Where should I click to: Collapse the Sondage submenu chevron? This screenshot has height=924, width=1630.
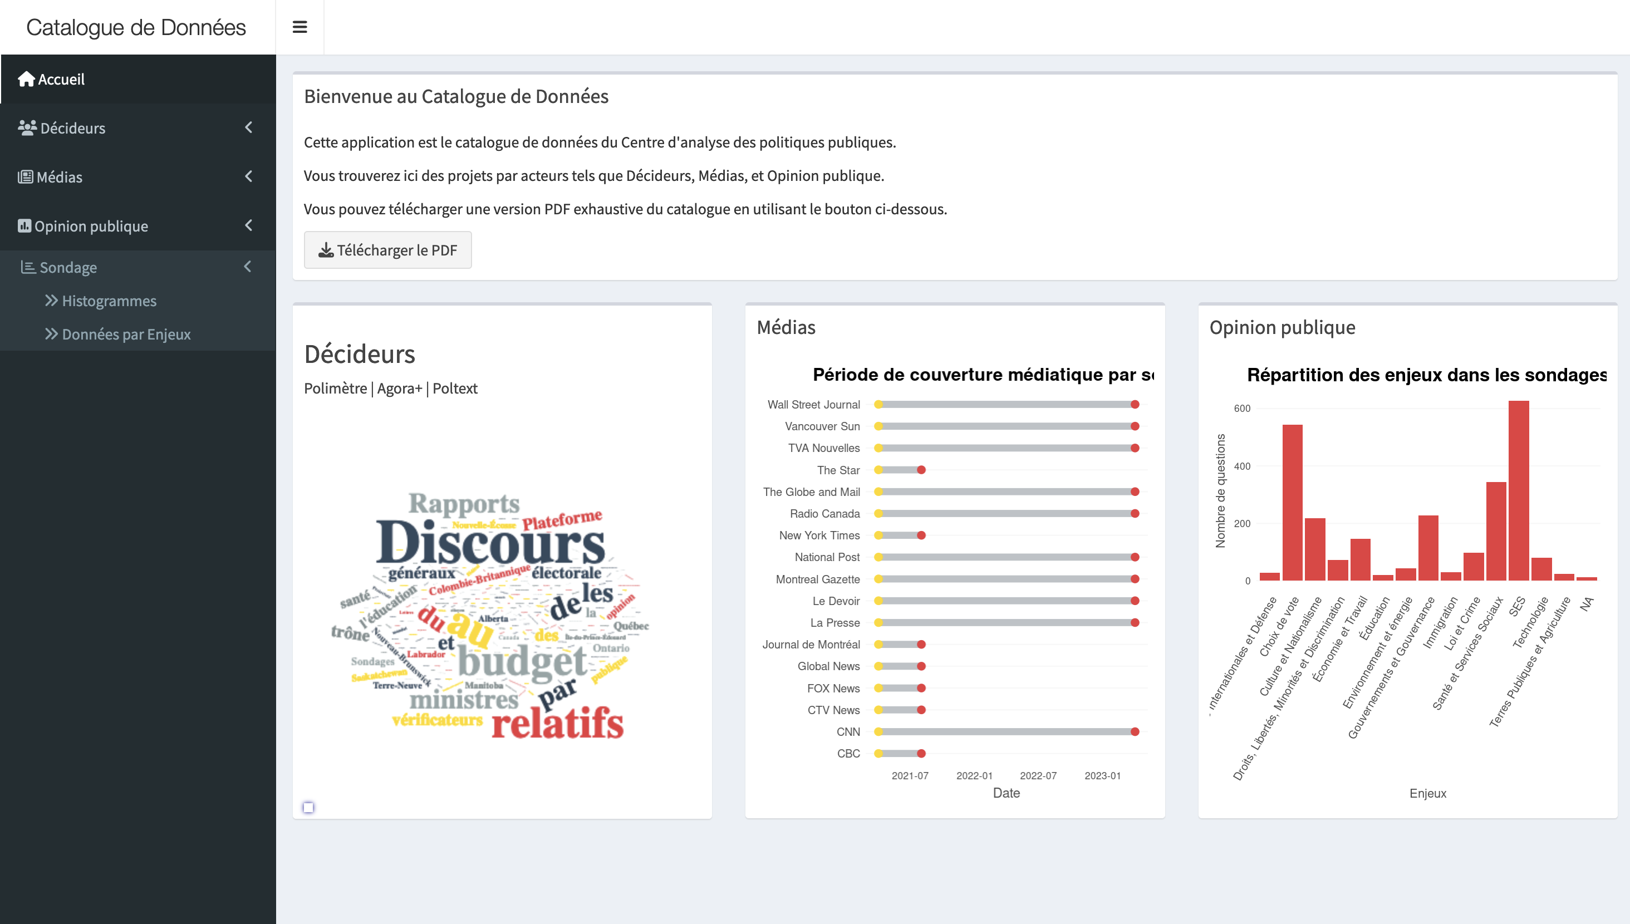pyautogui.click(x=247, y=267)
